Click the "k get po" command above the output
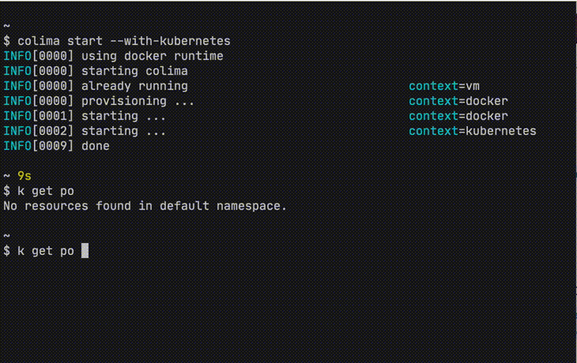Image resolution: width=577 pixels, height=363 pixels. 46,191
